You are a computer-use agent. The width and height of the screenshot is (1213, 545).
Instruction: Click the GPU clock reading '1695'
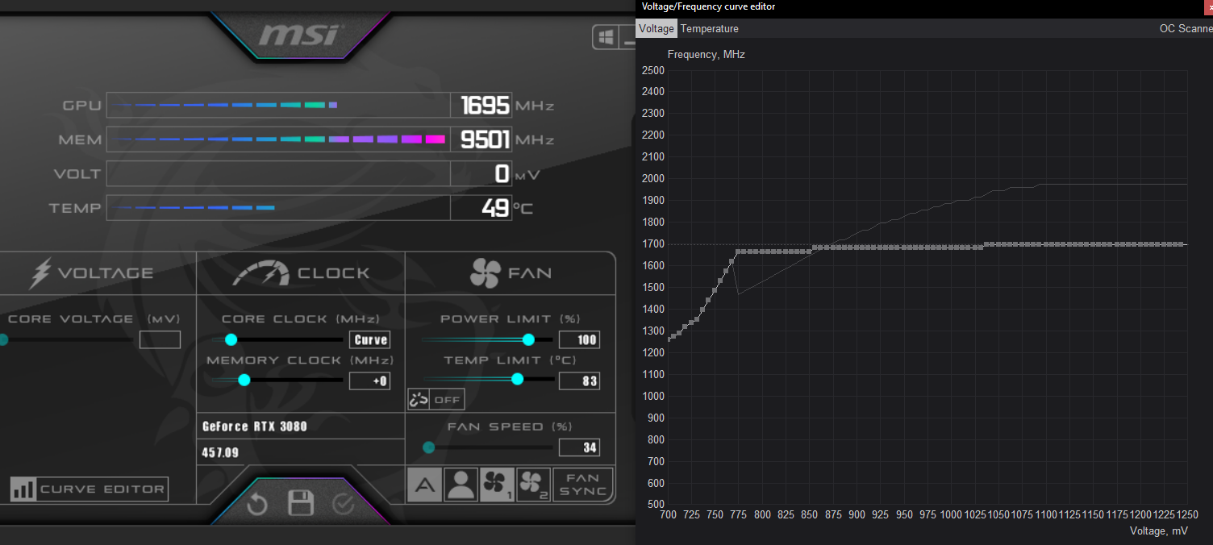click(x=485, y=105)
